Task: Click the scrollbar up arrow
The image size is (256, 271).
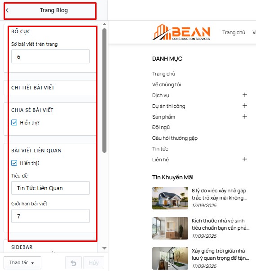Action: point(104,24)
